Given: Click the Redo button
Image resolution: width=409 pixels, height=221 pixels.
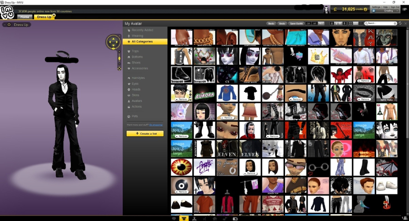Looking at the screenshot, I should (271, 24).
